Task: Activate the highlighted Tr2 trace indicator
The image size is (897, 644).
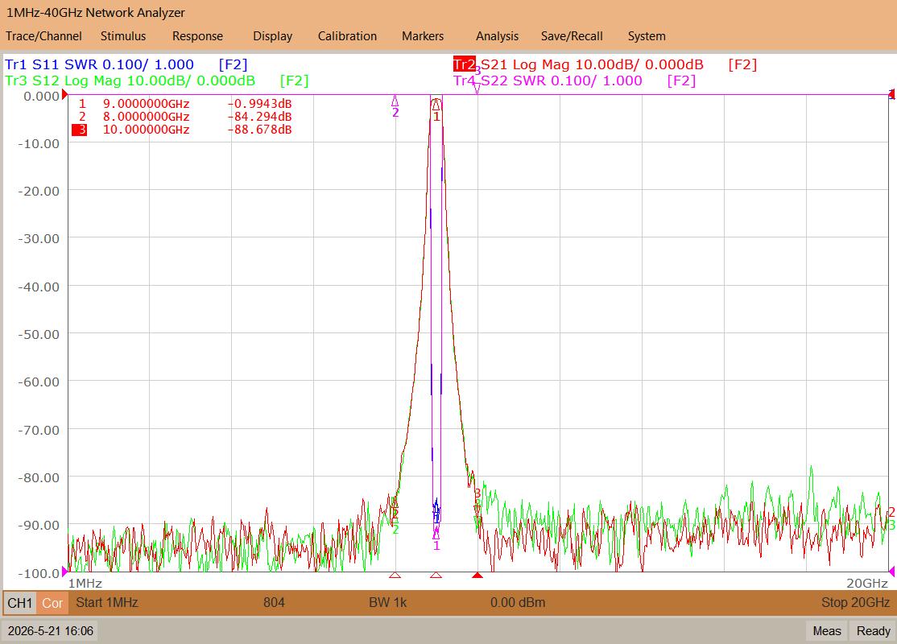Action: point(464,64)
